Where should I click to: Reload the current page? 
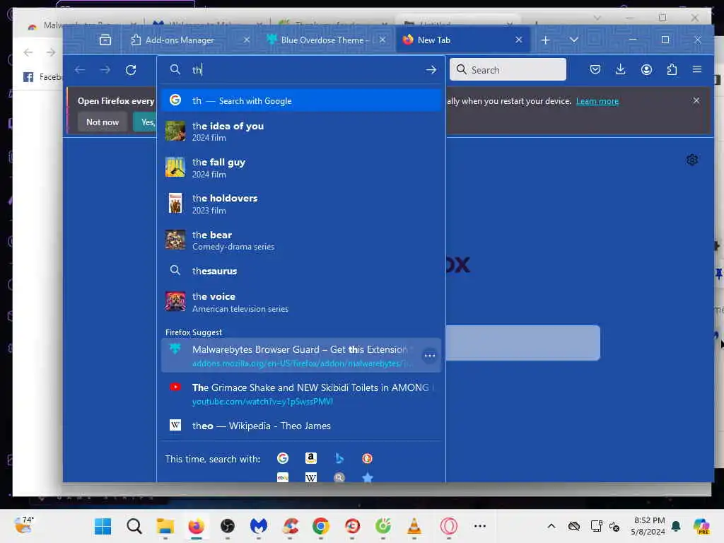click(x=131, y=70)
